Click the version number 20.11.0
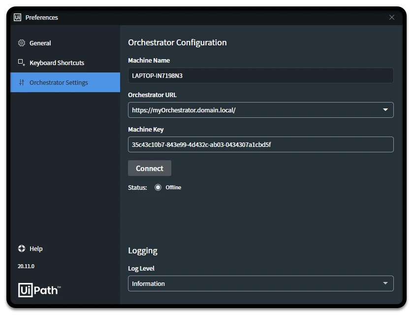 point(26,266)
